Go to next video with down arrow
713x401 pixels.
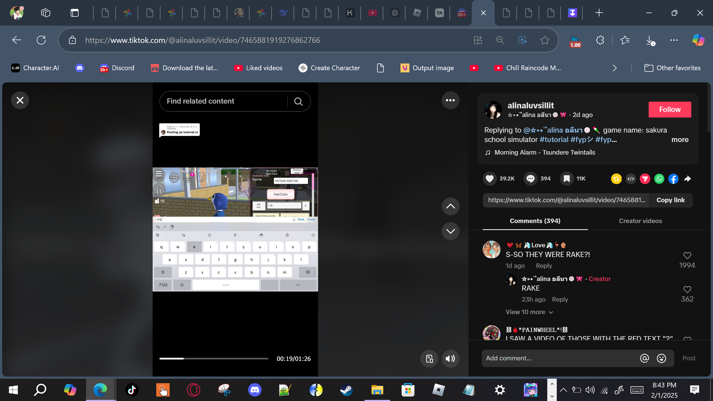(450, 231)
